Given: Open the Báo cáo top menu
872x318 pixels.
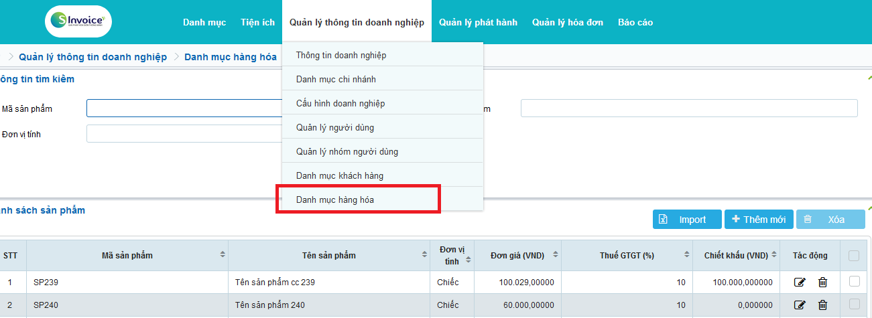Looking at the screenshot, I should [635, 22].
